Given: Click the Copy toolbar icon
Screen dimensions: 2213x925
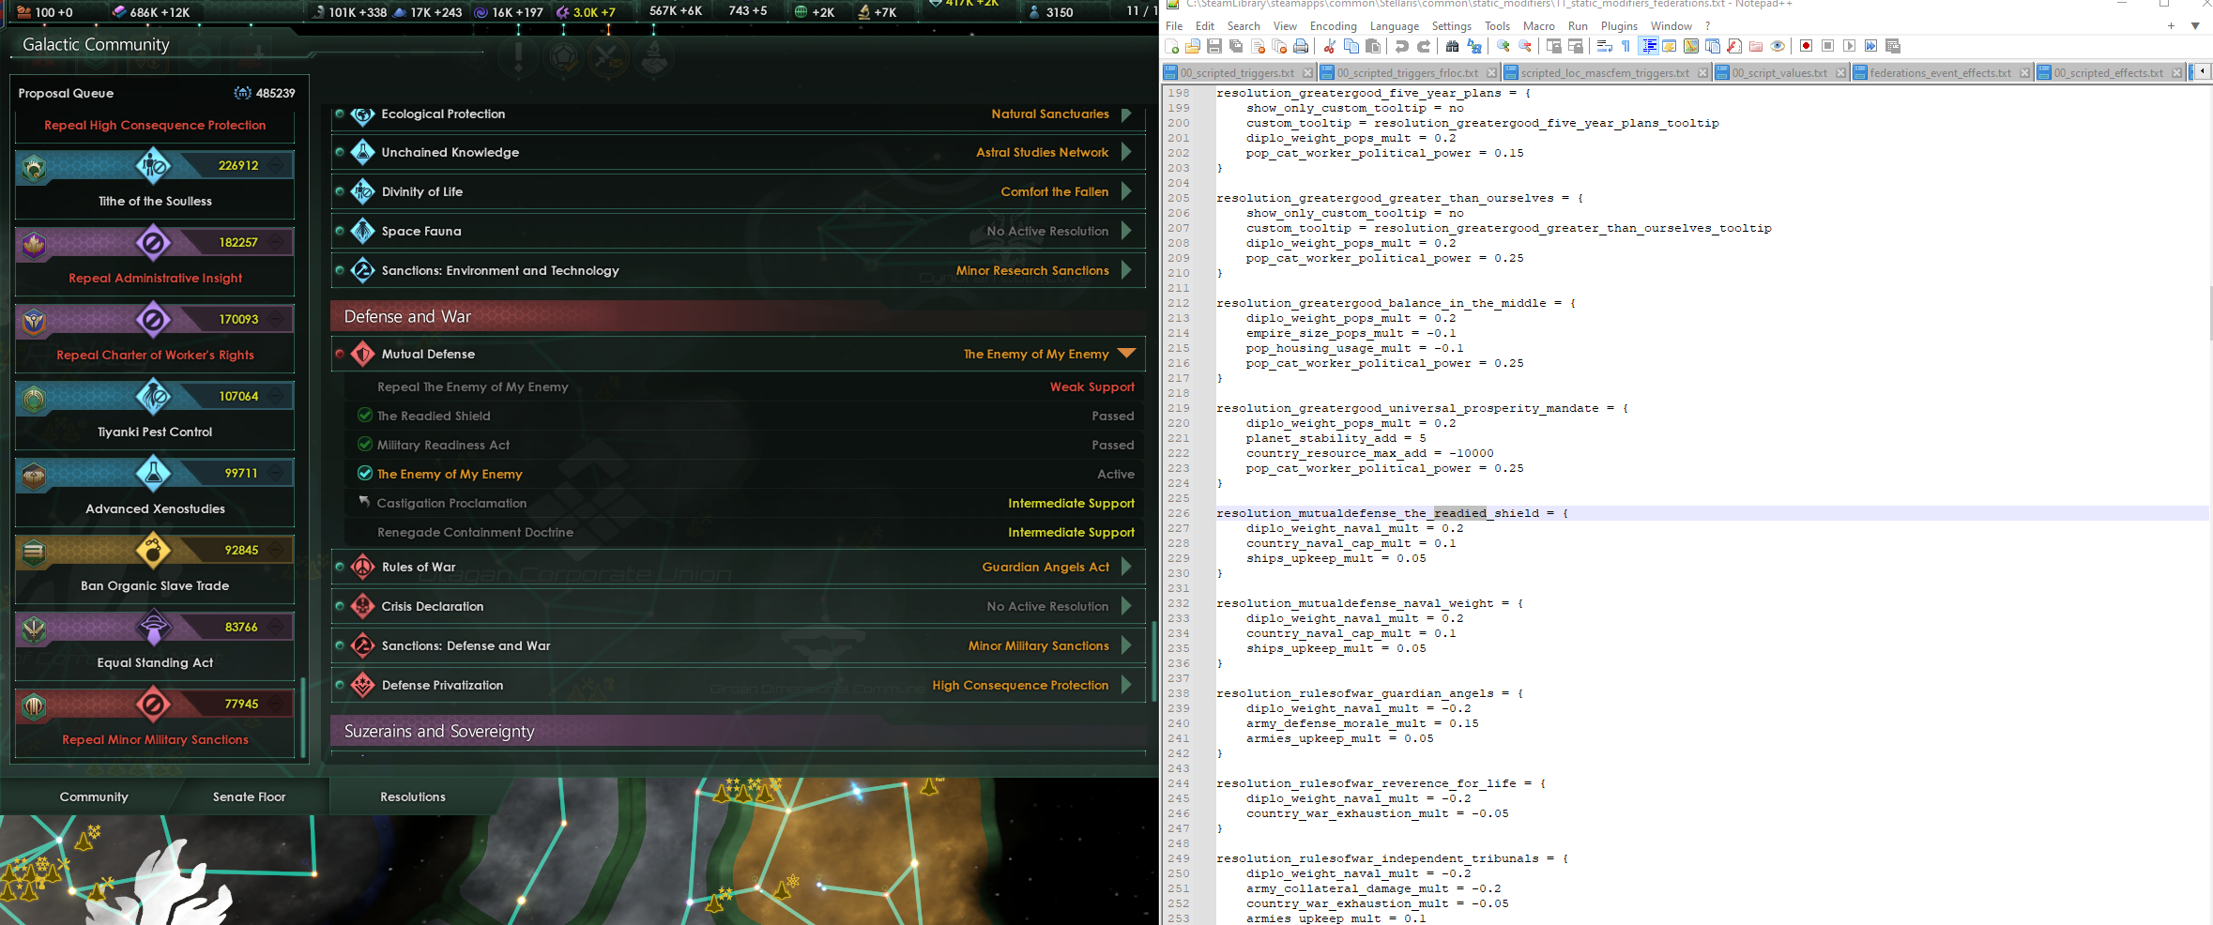Looking at the screenshot, I should coord(1351,46).
